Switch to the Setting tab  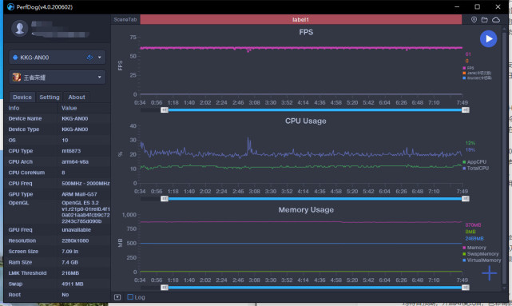50,97
